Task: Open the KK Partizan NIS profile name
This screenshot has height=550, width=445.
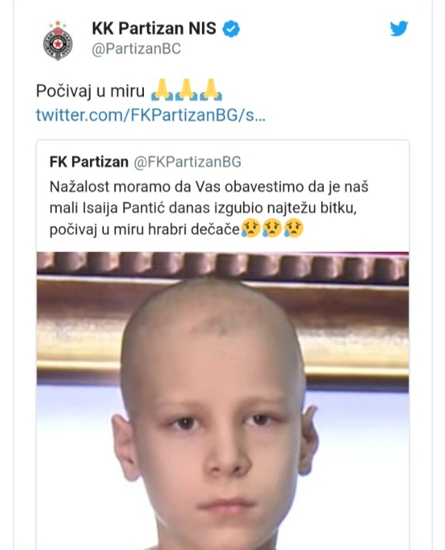Action: click(x=154, y=28)
